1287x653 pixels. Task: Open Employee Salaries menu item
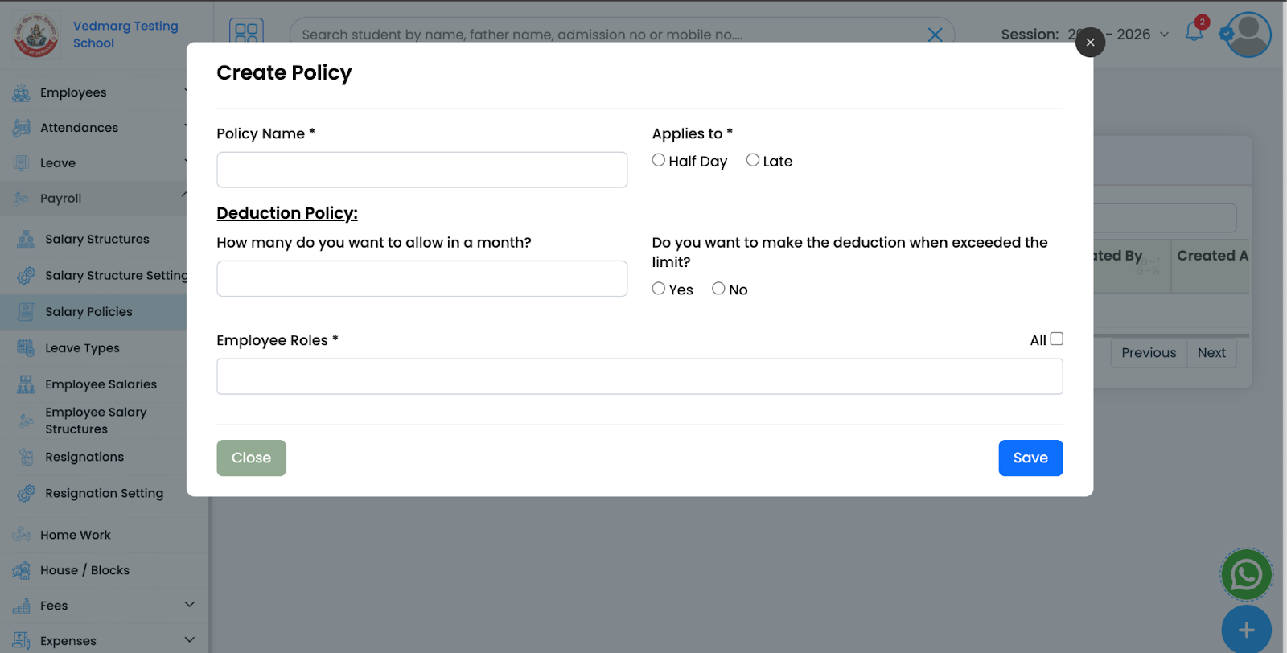coord(101,384)
